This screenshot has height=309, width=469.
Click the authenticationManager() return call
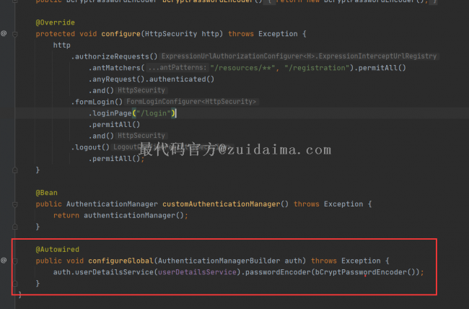tap(135, 215)
